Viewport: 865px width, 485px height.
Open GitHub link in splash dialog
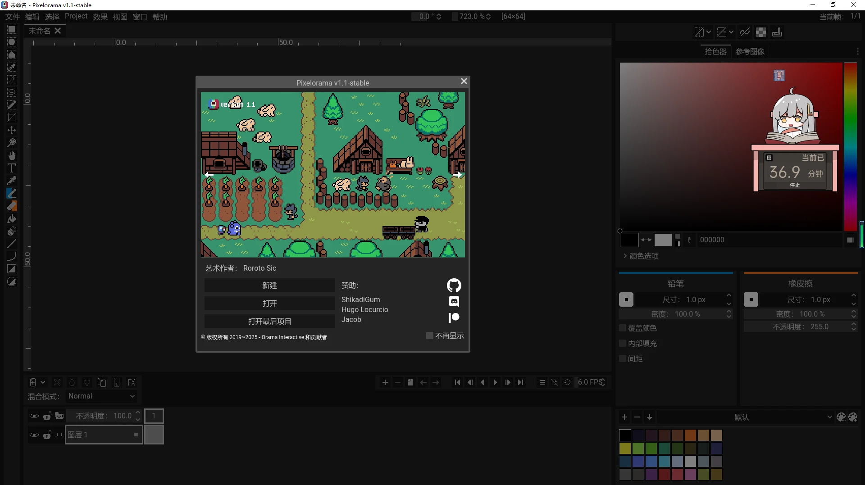click(454, 286)
